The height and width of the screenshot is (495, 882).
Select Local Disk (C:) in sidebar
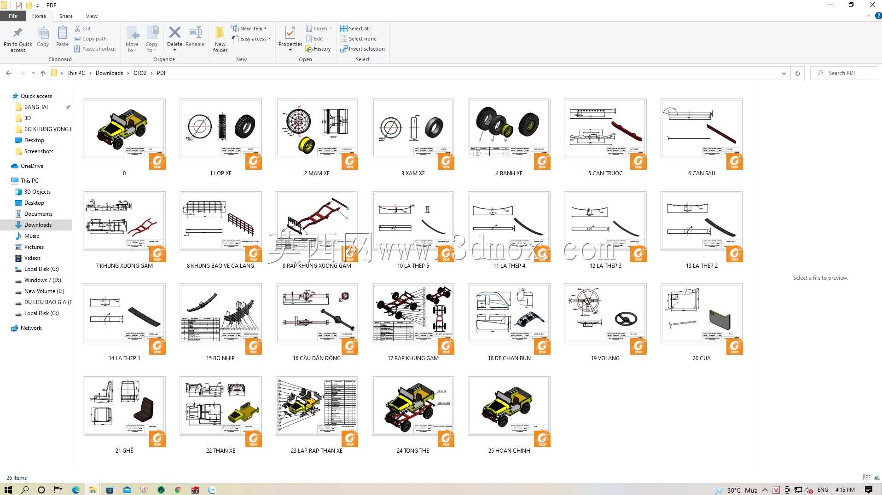[41, 269]
